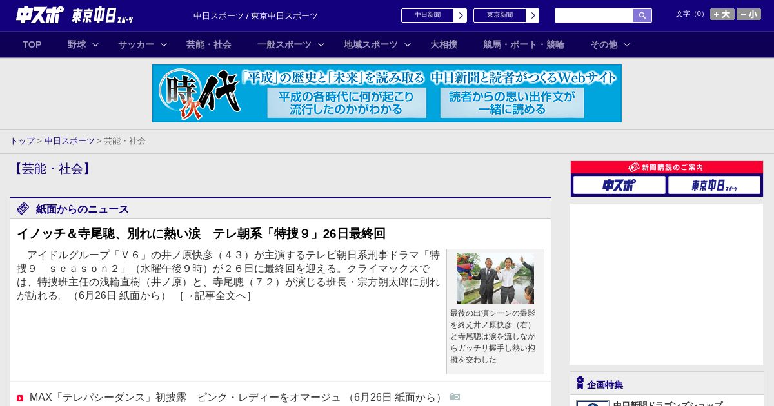Click the ［→記事全文へ］ link
Screen dimensions: 774x406
pos(215,296)
